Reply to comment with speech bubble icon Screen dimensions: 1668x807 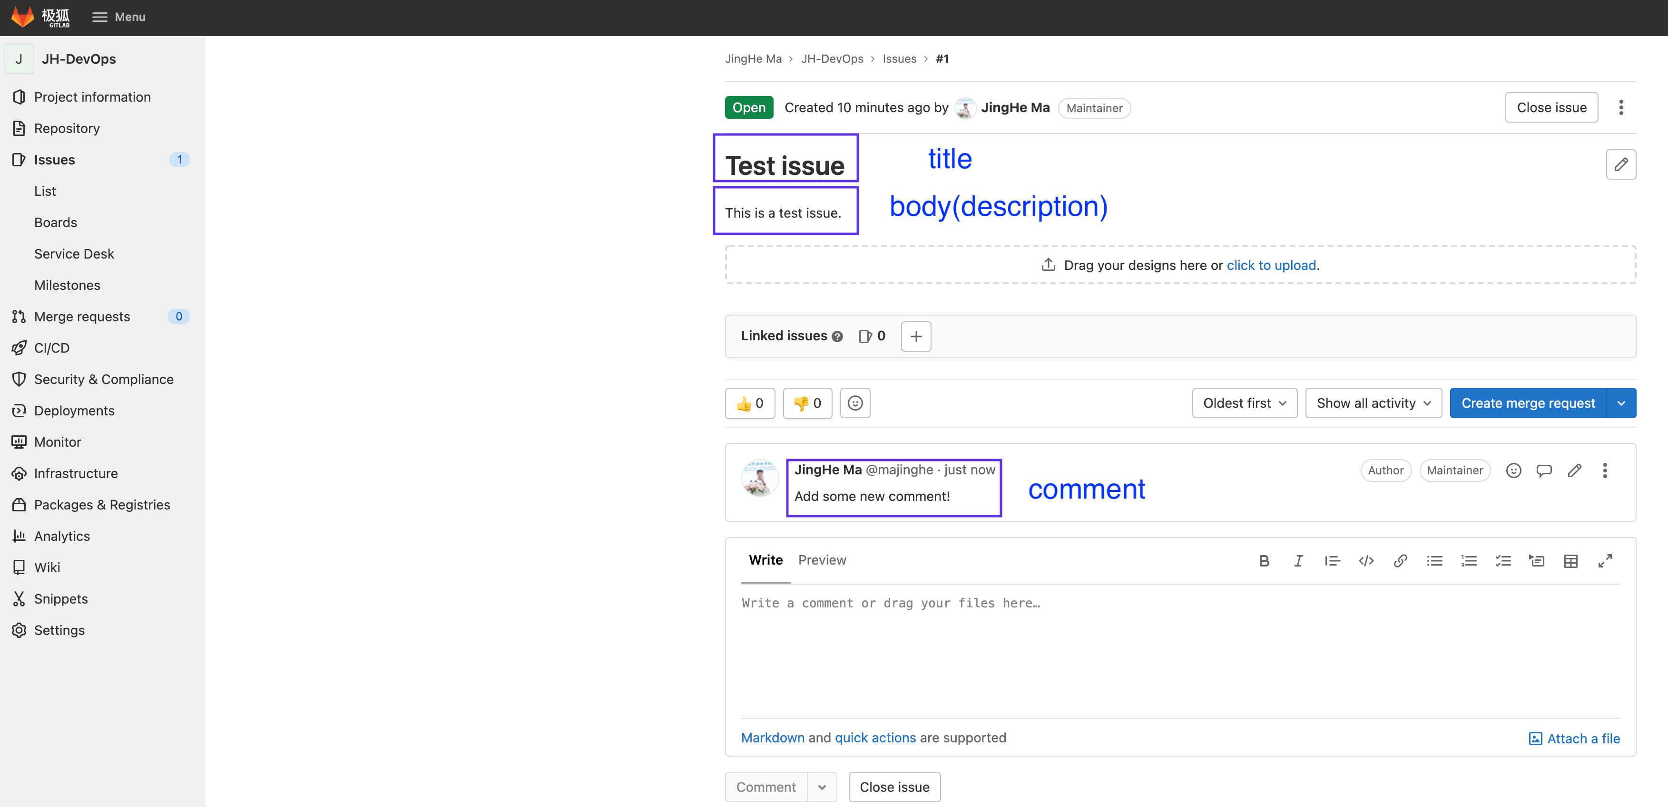point(1544,470)
